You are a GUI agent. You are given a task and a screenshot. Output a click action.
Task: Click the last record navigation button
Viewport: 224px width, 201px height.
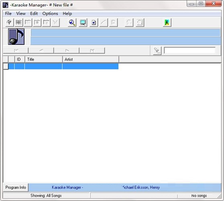pyautogui.click(x=92, y=51)
